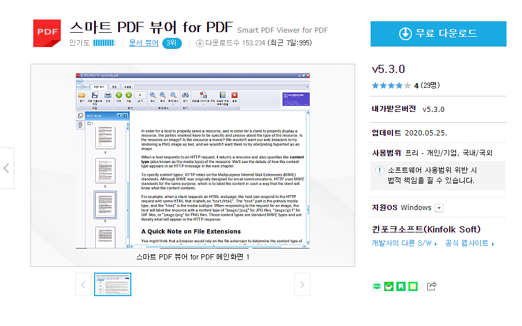Select the 편집 ribbon tab in preview

114,87
